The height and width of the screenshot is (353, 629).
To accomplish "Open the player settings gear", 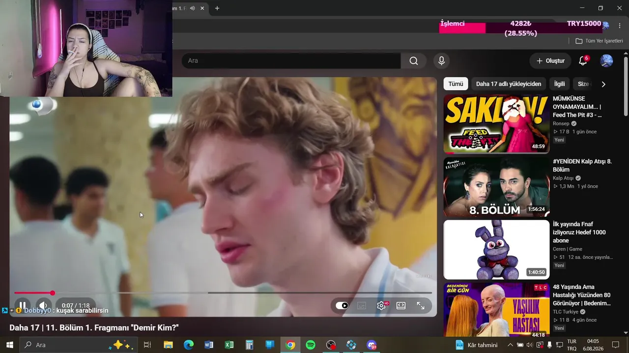I will click(381, 305).
